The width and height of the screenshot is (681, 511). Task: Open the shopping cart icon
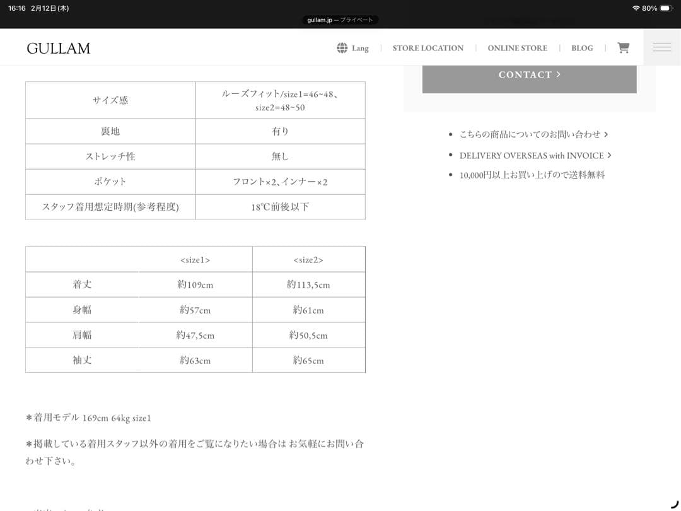pyautogui.click(x=623, y=48)
